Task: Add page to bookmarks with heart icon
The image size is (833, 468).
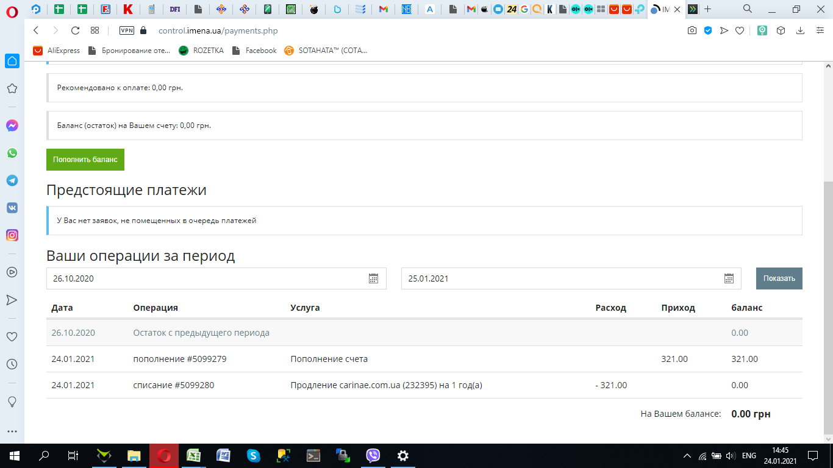Action: [x=740, y=30]
